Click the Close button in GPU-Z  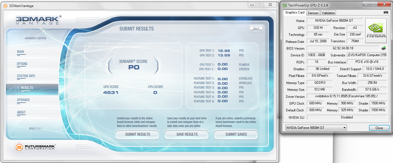pos(379,128)
